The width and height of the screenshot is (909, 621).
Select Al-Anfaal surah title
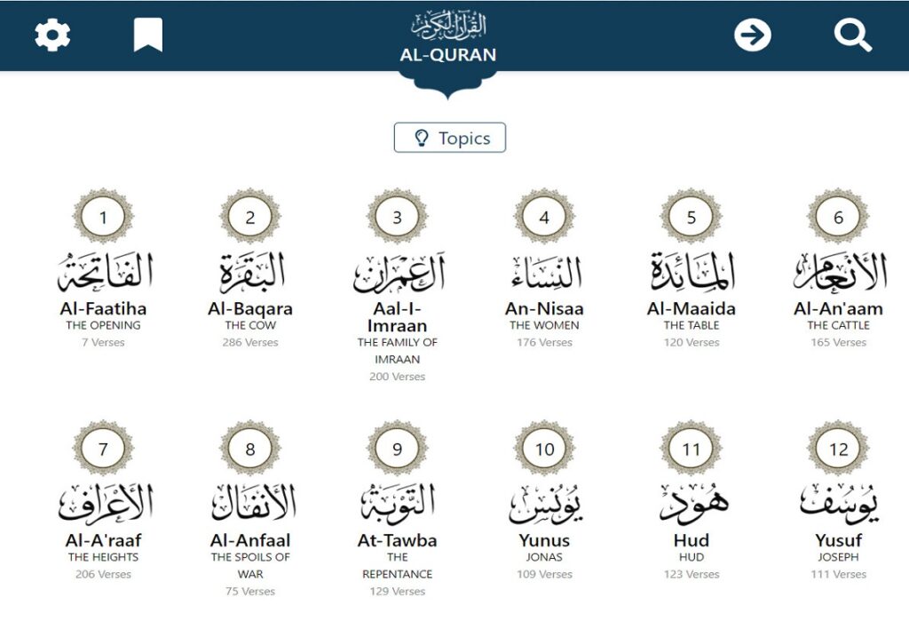tap(250, 540)
